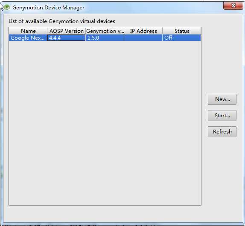The width and height of the screenshot is (245, 226).
Task: Sort by the Name column header
Action: pos(28,31)
